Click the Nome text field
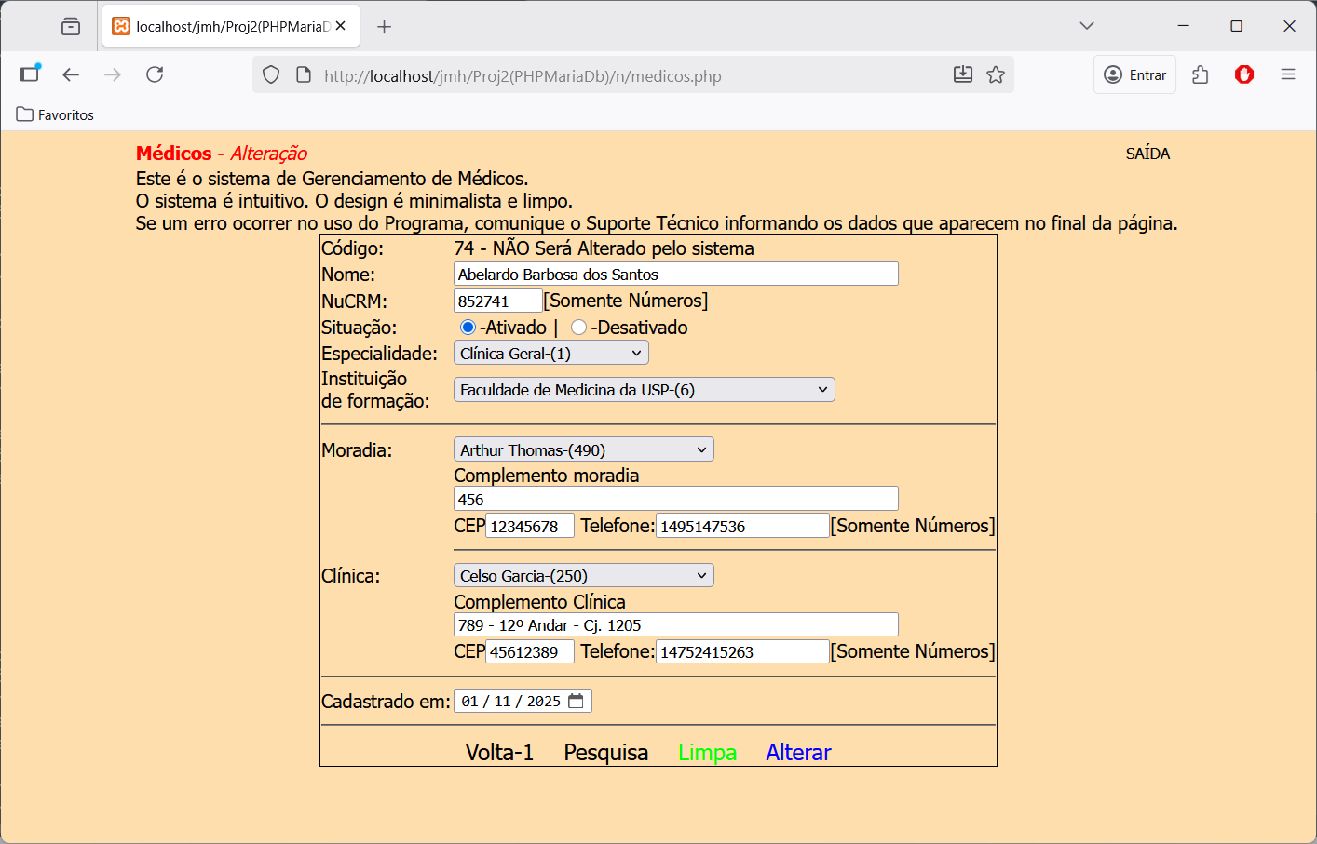 coord(676,274)
